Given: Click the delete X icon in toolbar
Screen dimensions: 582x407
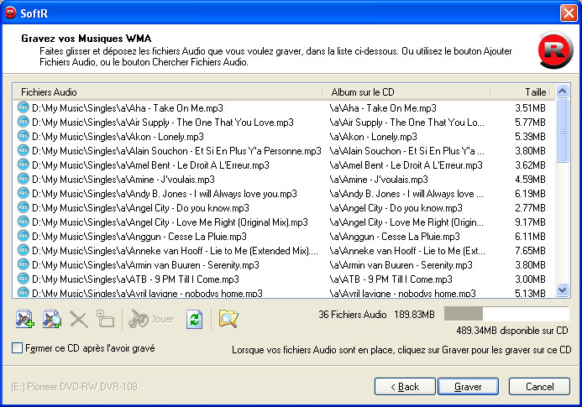Looking at the screenshot, I should [79, 319].
